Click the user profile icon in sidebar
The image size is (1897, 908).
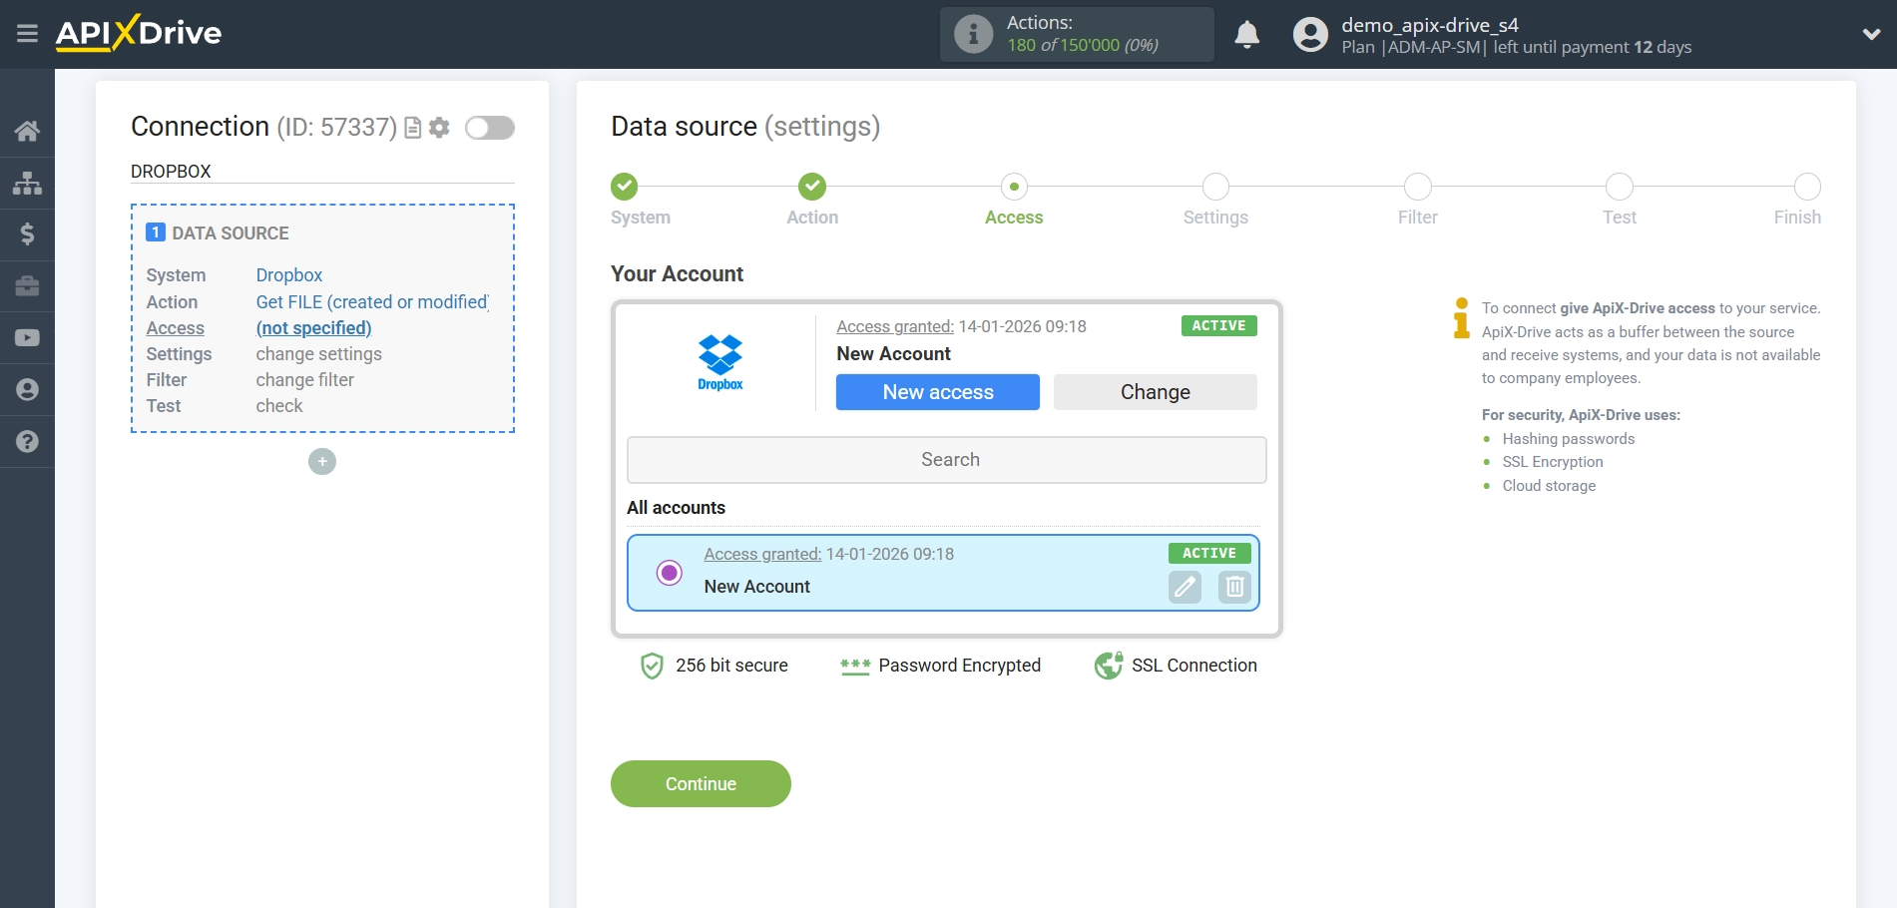point(27,389)
